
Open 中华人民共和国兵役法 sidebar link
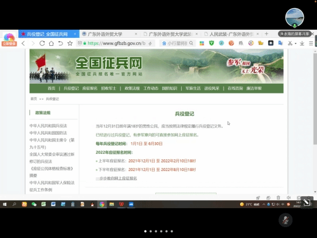[x=48, y=126]
